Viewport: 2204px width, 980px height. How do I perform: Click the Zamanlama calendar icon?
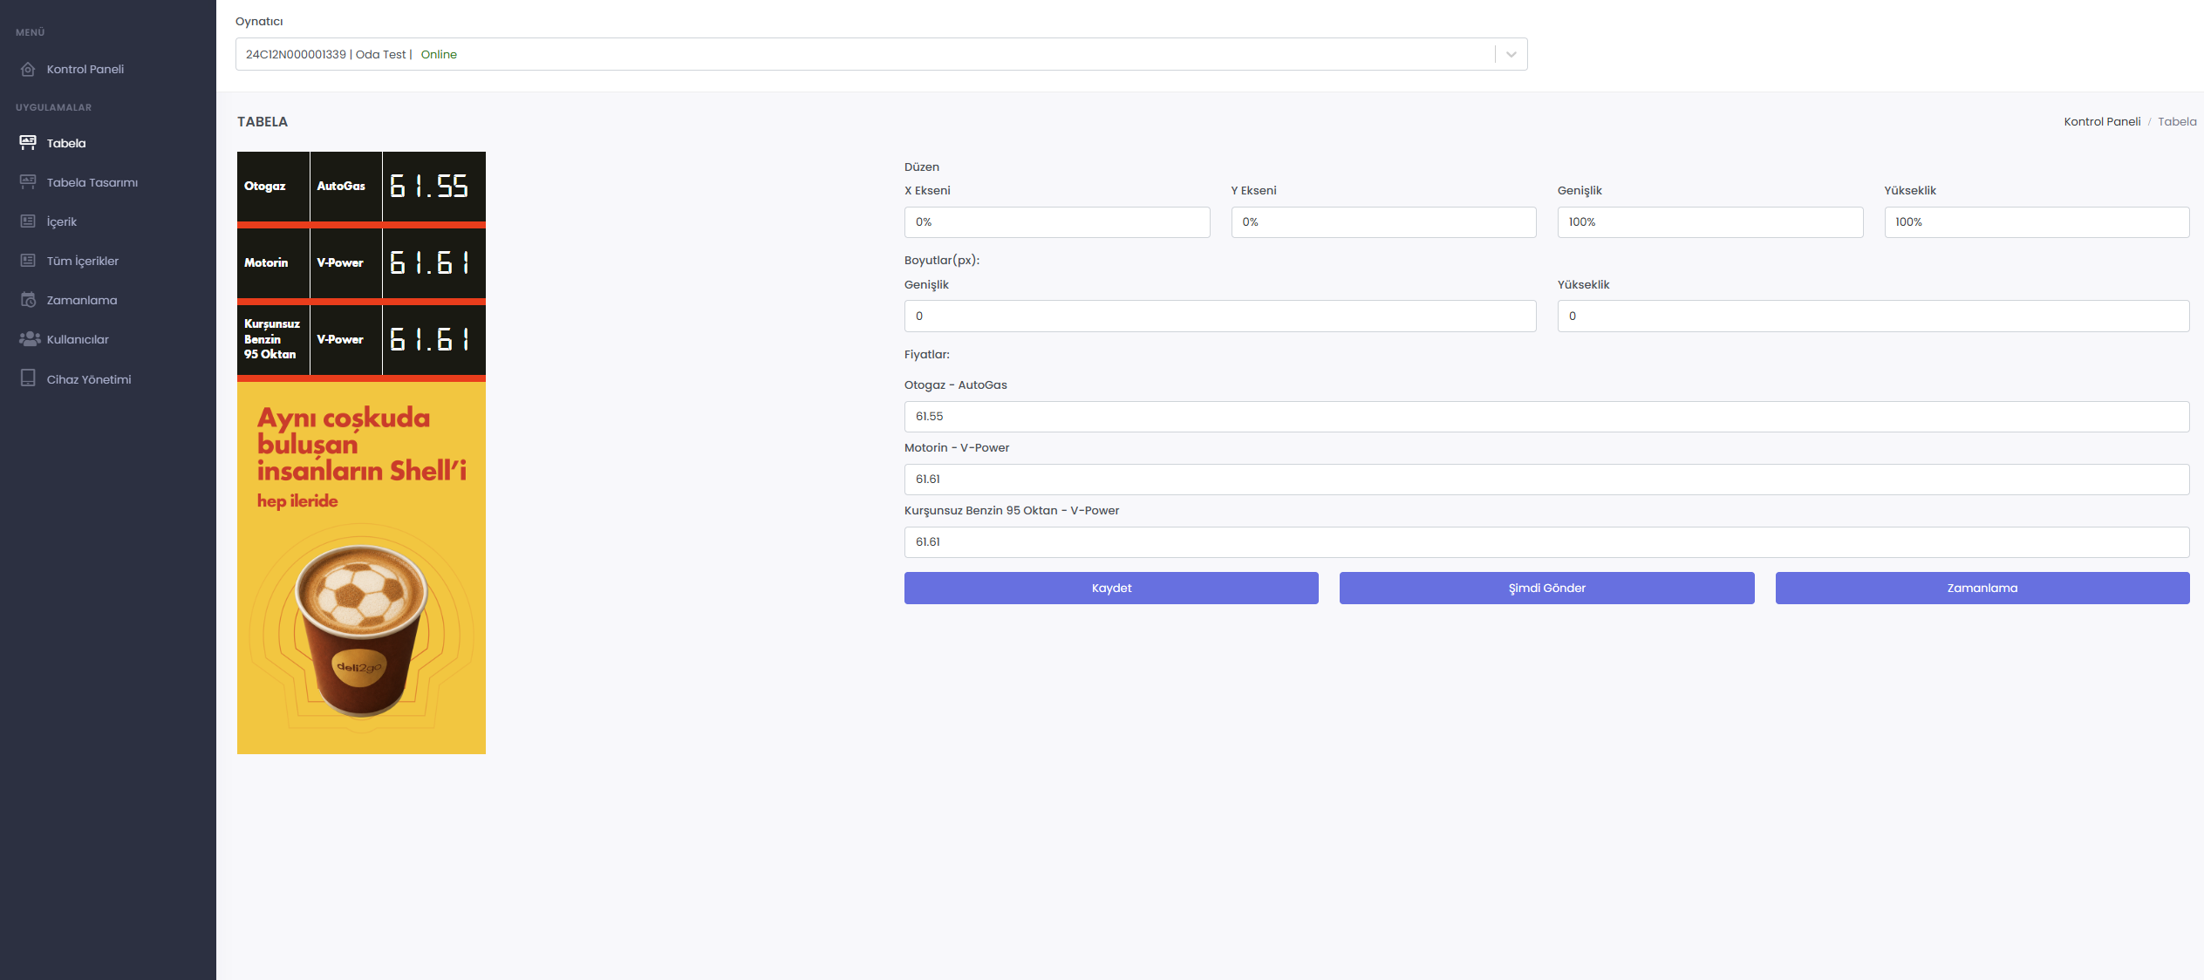click(x=28, y=300)
